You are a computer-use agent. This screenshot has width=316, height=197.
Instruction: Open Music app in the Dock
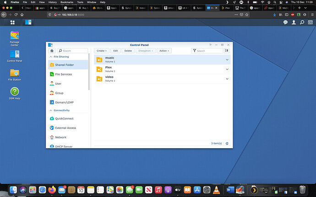pos(158,190)
